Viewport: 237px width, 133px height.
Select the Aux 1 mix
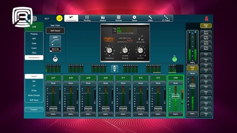click(x=206, y=55)
